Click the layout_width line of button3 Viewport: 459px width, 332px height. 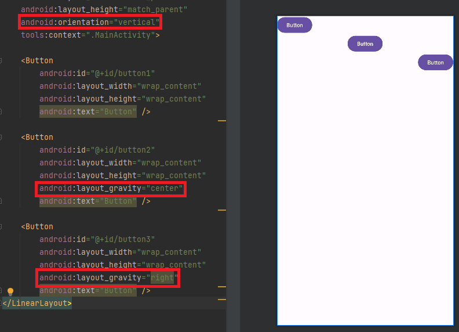click(121, 252)
